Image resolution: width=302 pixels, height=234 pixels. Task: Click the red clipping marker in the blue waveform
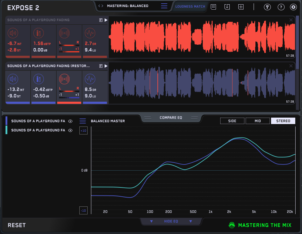point(158,83)
